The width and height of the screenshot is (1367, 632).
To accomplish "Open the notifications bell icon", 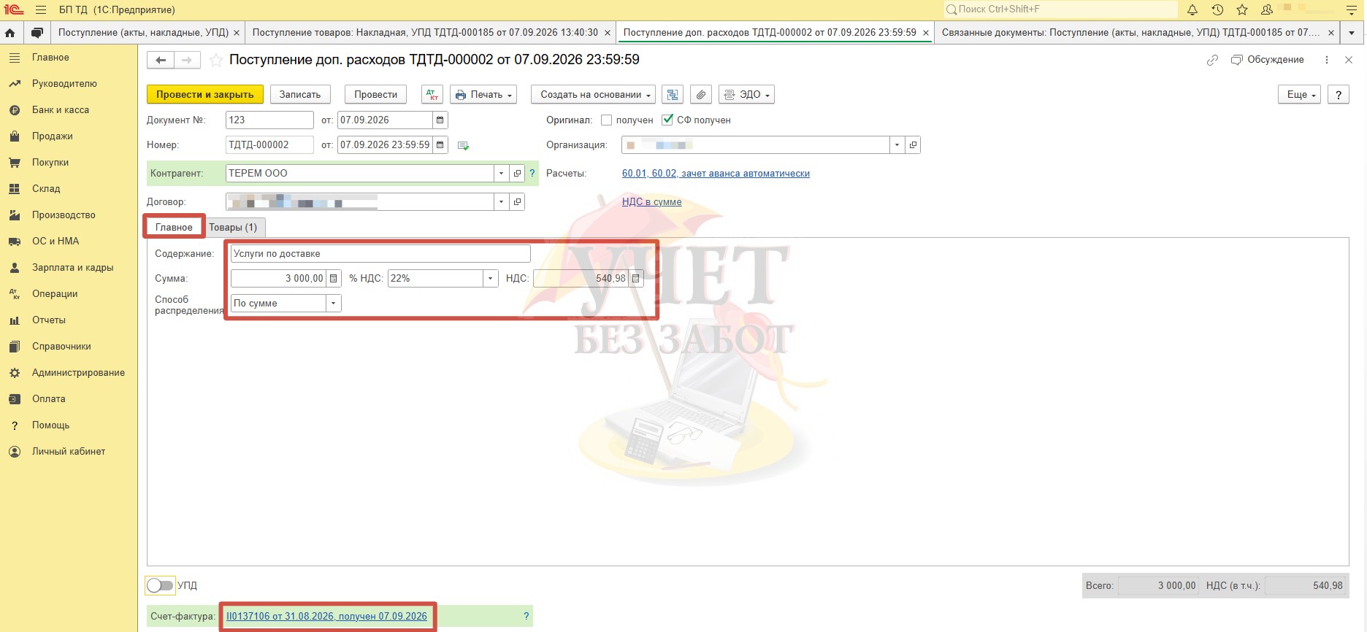I will pos(1192,9).
